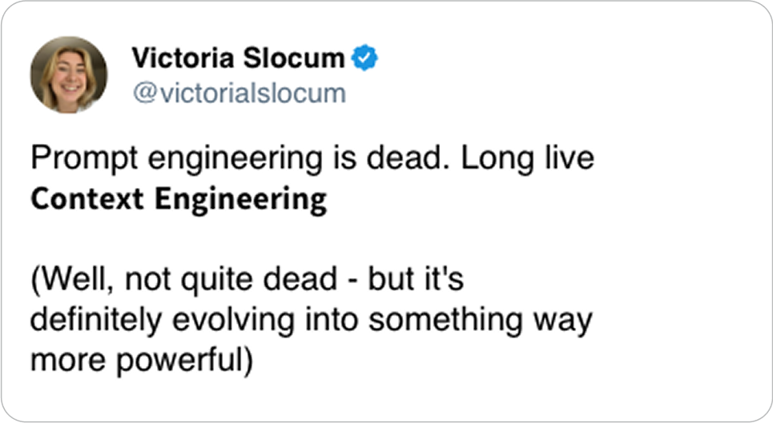Click the bold Context Engineering text
Viewport: 773px width, 423px height.
[179, 199]
